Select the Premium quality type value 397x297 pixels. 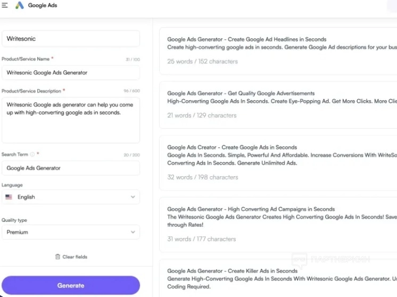click(18, 232)
